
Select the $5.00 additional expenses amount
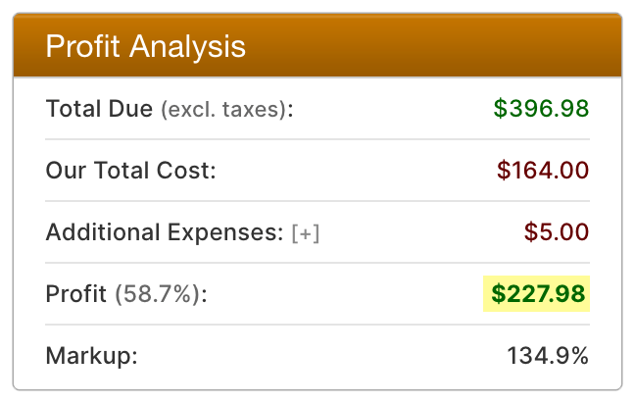[x=556, y=232]
